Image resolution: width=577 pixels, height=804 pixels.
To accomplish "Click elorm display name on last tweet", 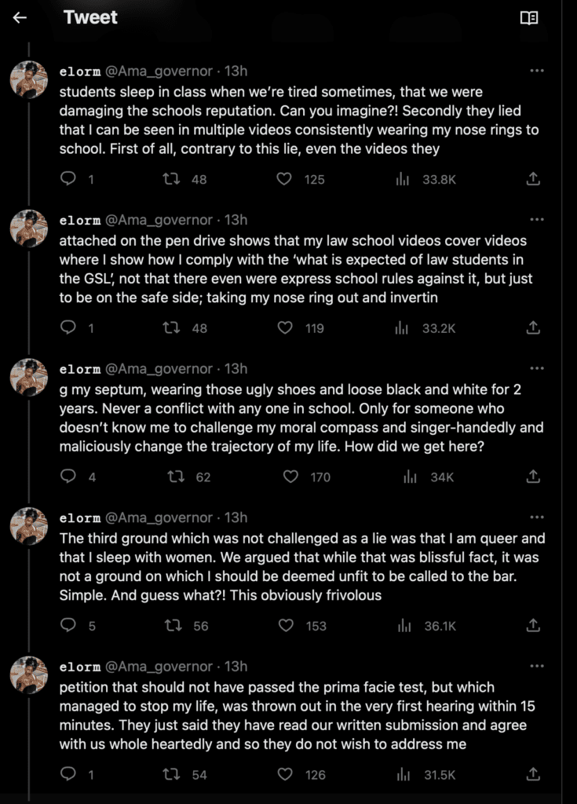I will (x=80, y=667).
